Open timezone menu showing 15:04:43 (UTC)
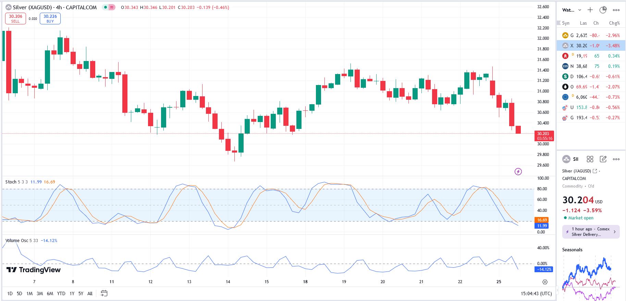 tap(536, 293)
